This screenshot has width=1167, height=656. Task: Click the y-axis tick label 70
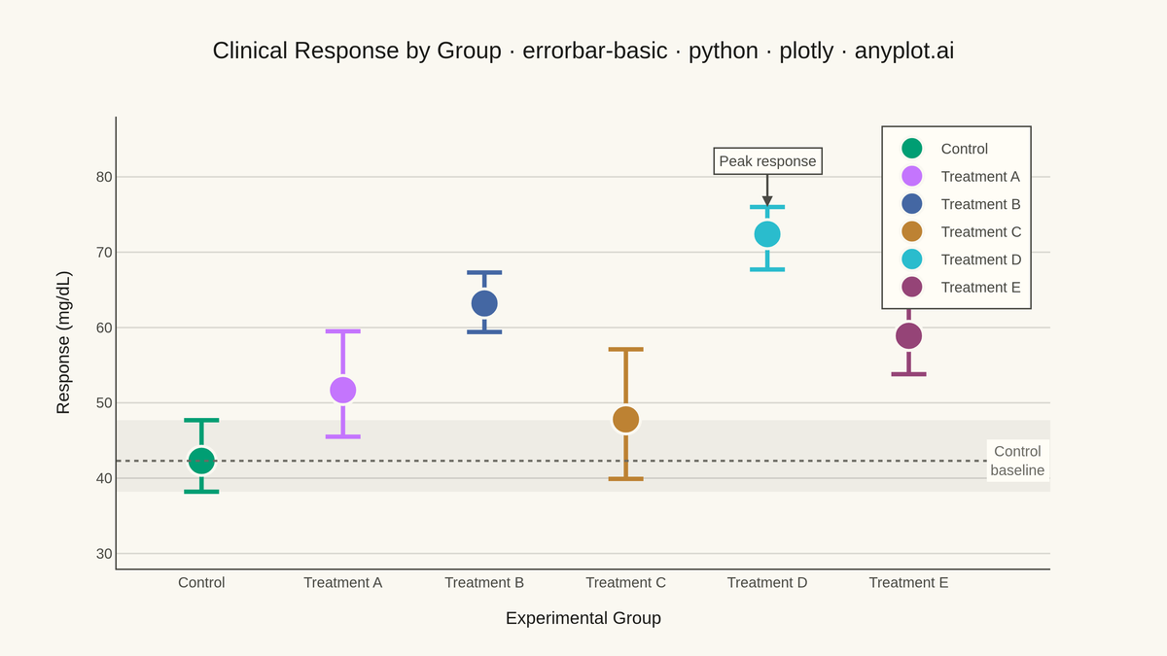tap(104, 252)
